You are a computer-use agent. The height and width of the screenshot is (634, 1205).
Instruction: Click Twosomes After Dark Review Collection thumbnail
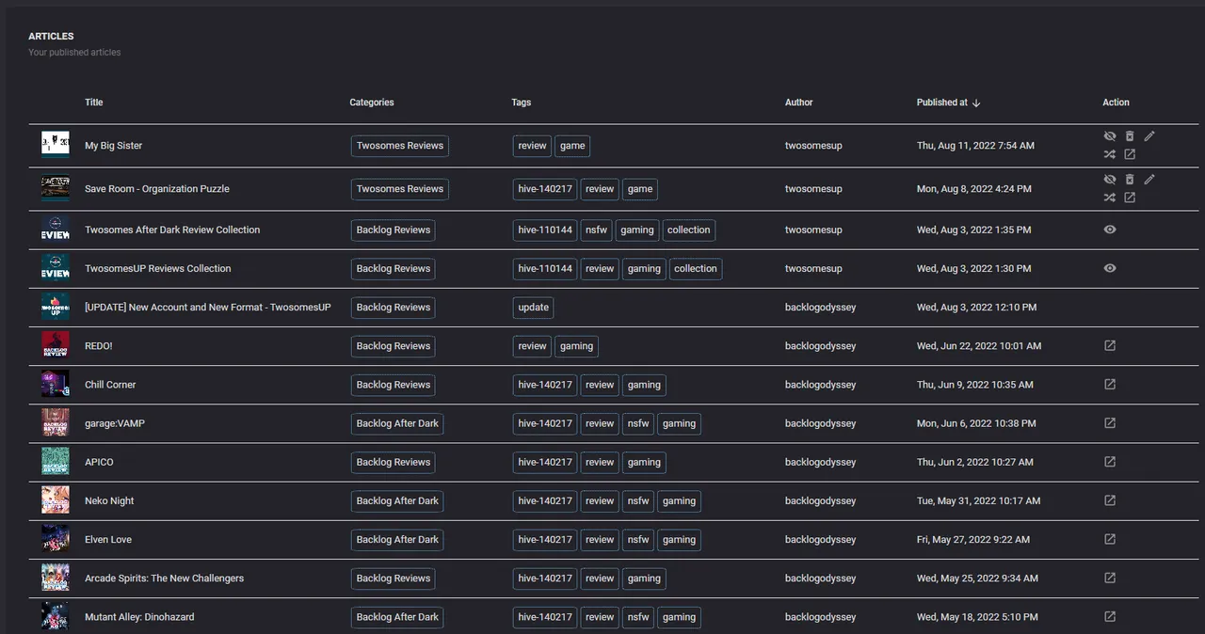click(56, 230)
